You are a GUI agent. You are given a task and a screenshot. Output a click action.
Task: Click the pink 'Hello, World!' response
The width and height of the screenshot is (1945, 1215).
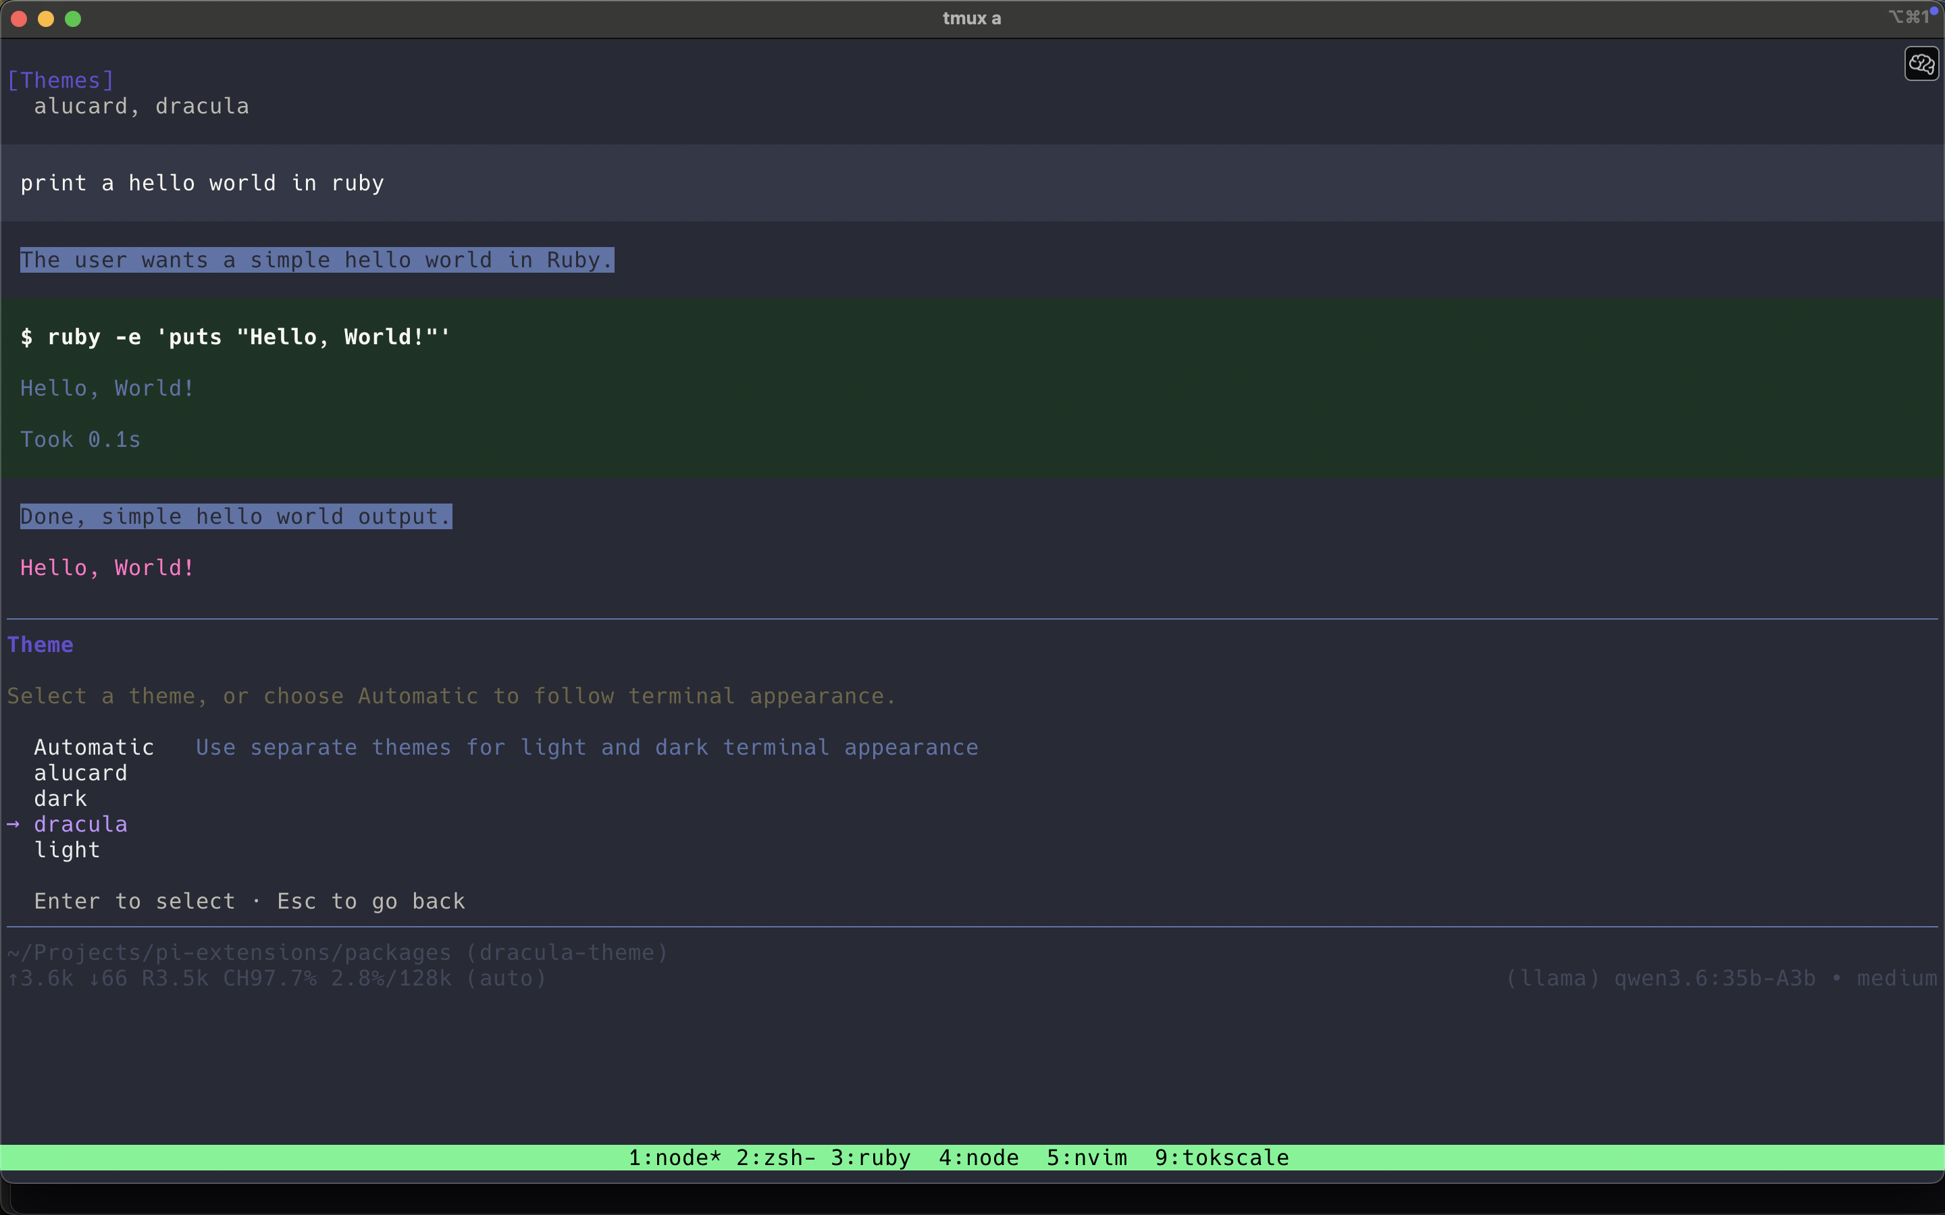[x=107, y=568]
